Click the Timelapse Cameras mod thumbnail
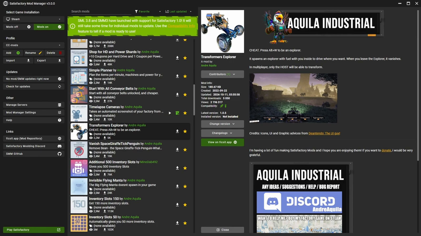The width and height of the screenshot is (421, 236). tap(79, 113)
